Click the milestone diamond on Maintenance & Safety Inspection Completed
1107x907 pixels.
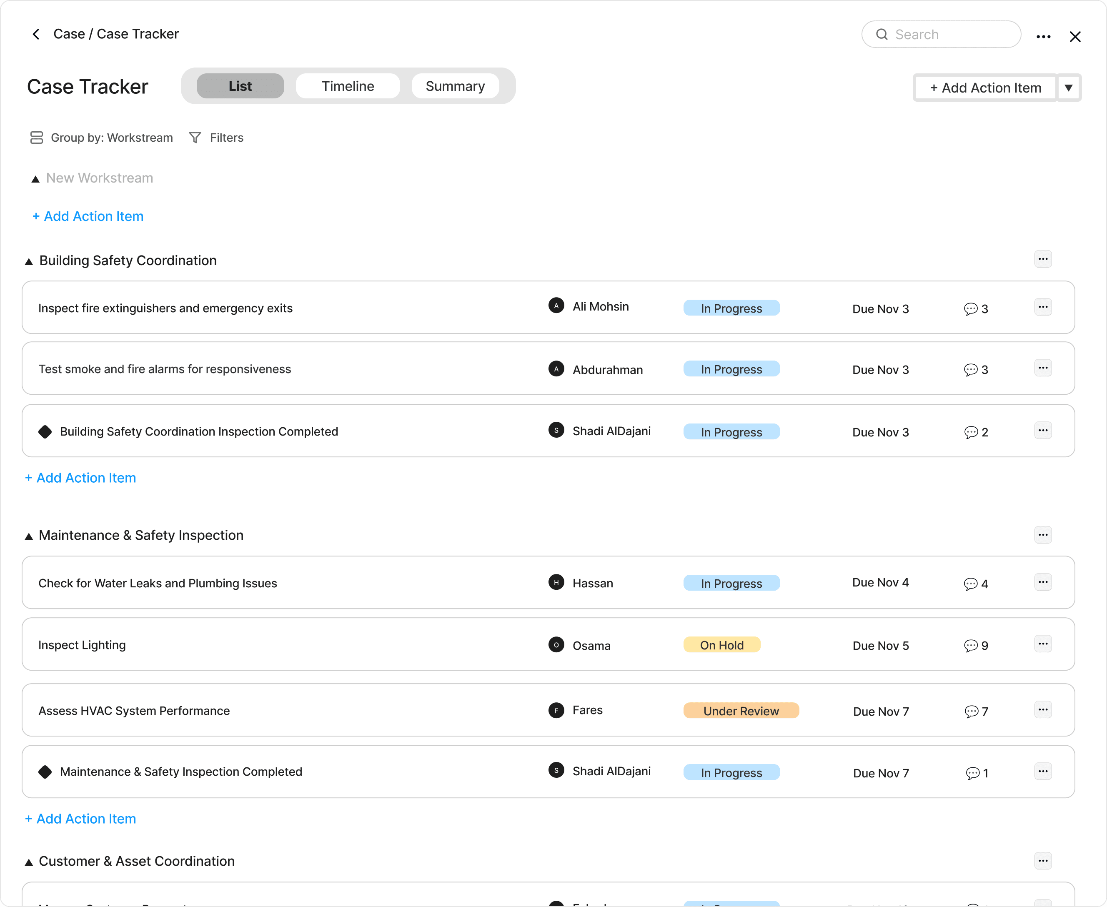(x=45, y=772)
